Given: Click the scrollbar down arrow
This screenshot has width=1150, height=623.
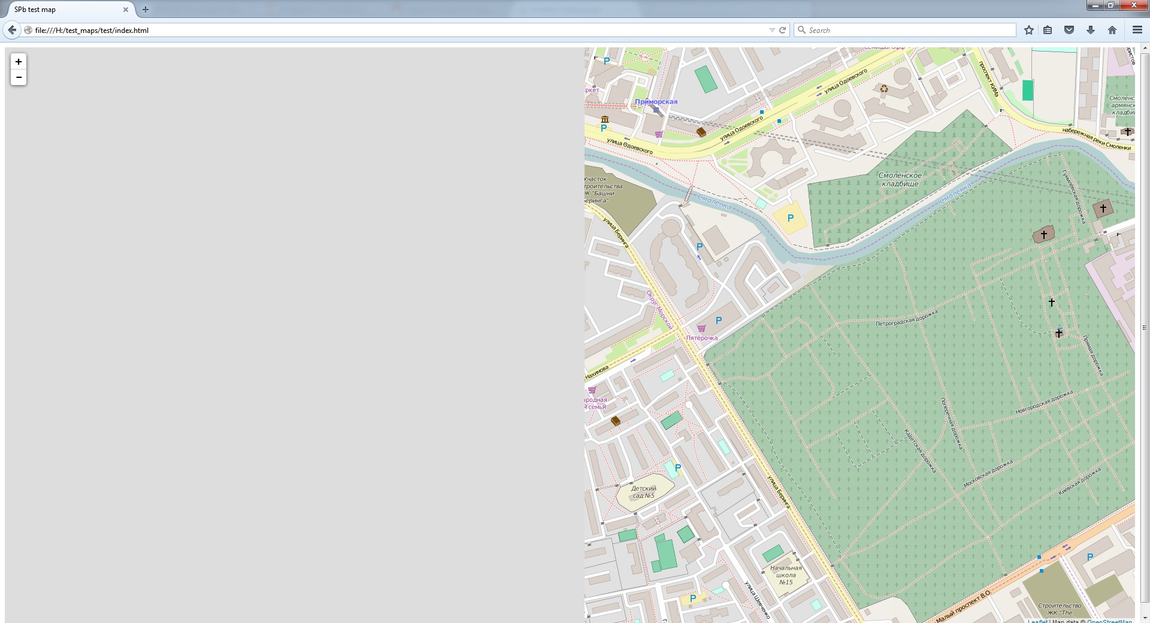Looking at the screenshot, I should click(1145, 618).
